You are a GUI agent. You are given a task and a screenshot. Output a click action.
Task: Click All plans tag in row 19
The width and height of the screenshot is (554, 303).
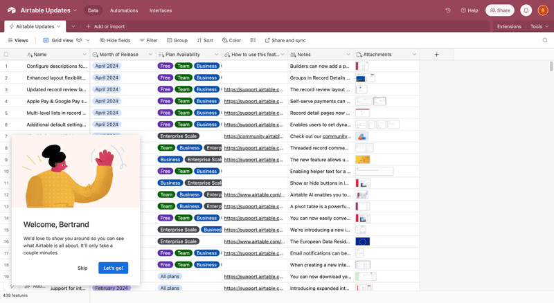(170, 276)
